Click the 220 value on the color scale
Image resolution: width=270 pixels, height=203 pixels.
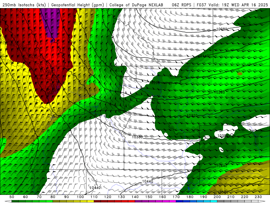(245, 197)
